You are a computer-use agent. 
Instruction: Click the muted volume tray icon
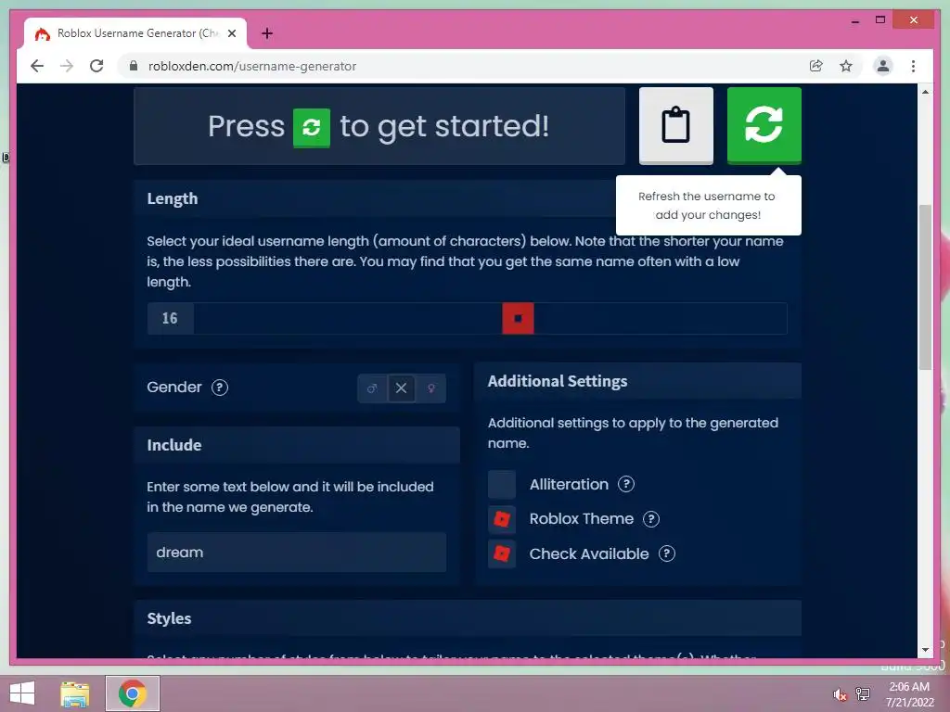point(840,694)
